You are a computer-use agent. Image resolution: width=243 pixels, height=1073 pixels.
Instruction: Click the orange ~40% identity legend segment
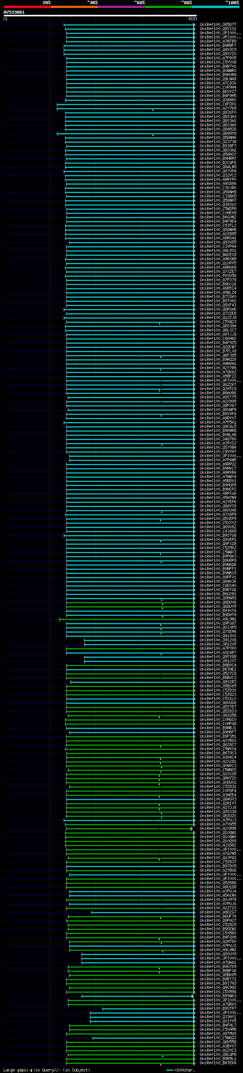tap(74, 7)
